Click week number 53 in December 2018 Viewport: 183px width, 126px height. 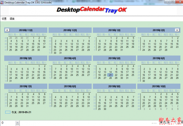point(50,53)
